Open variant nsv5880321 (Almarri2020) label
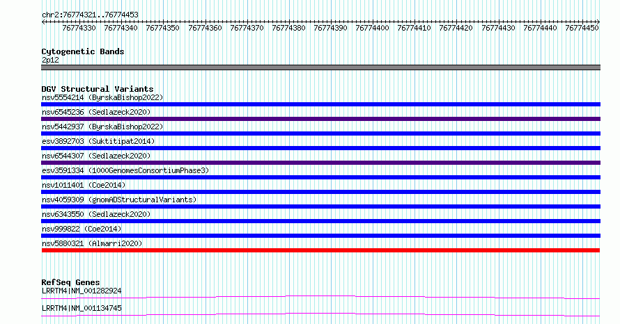 point(92,243)
